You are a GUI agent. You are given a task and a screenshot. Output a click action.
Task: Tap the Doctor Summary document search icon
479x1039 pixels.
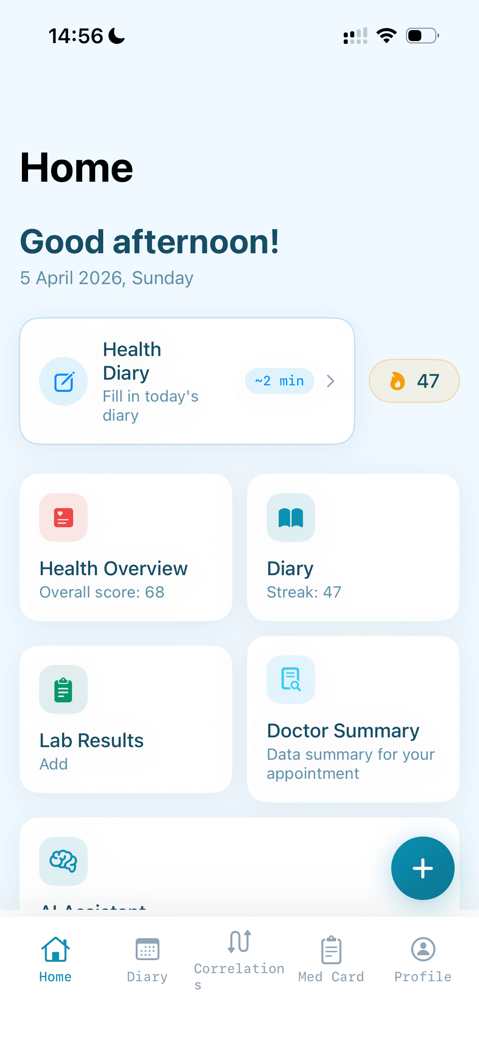(x=291, y=679)
